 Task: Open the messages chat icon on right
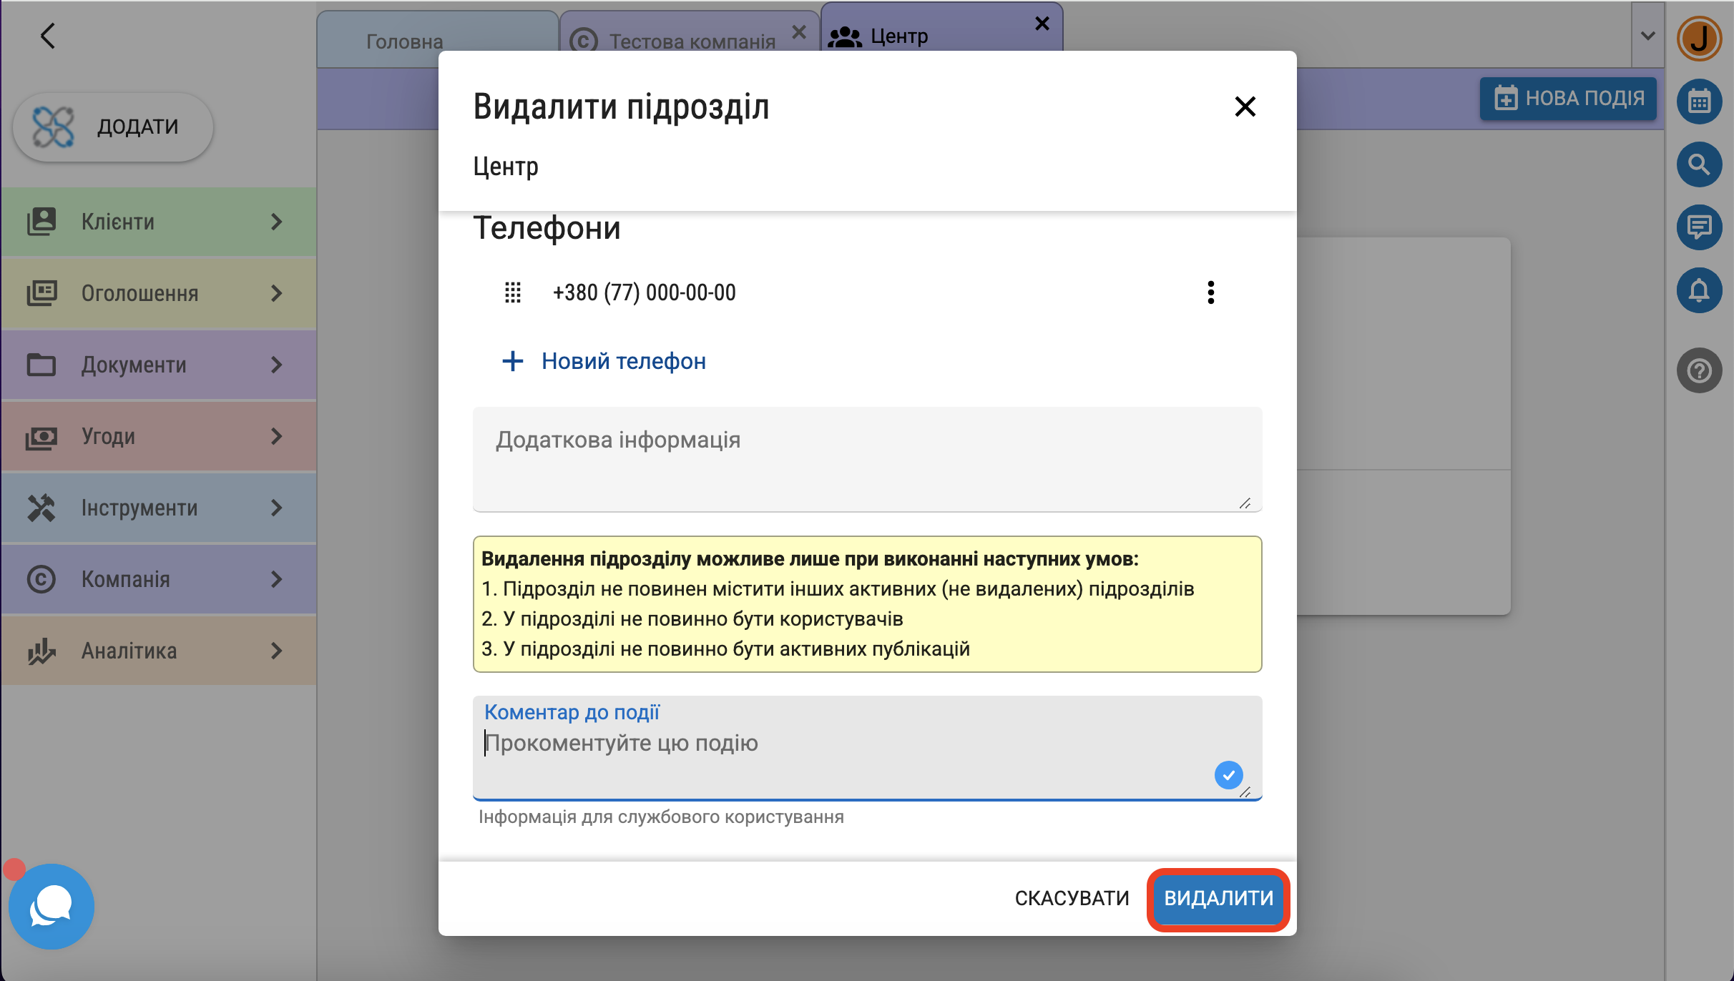tap(1699, 227)
